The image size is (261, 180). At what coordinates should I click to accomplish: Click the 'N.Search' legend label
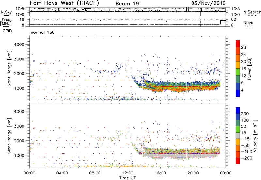coord(252,12)
